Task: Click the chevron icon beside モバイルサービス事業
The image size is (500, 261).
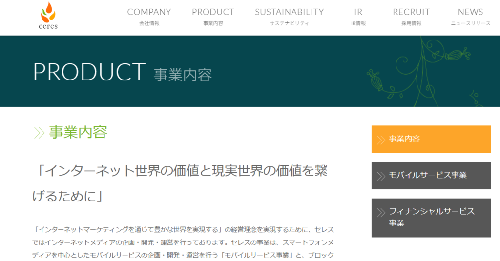Action: tap(381, 175)
